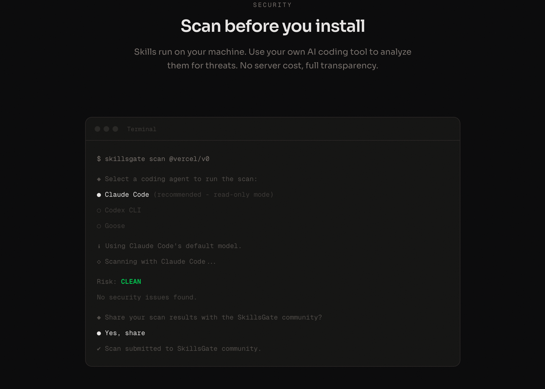Click the skillsgate scan @vercel/v0 command line

(153, 159)
